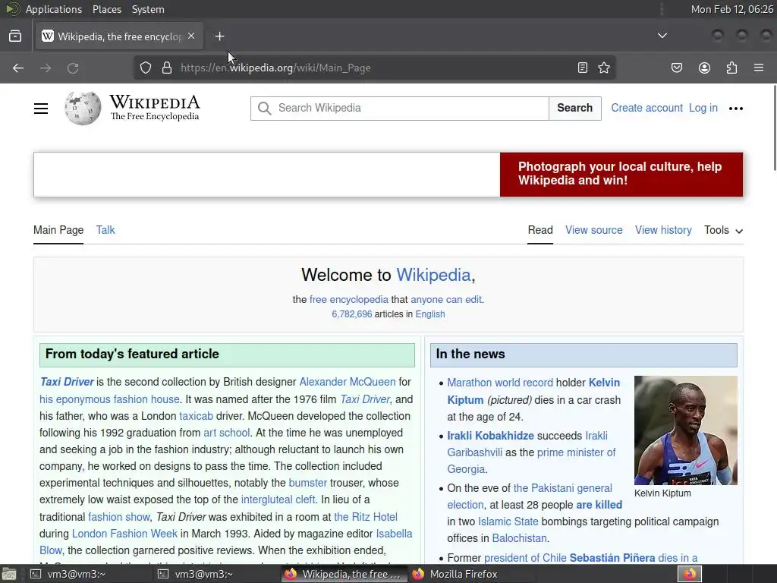This screenshot has height=583, width=777.
Task: Open a new tab with plus button
Action: click(219, 36)
